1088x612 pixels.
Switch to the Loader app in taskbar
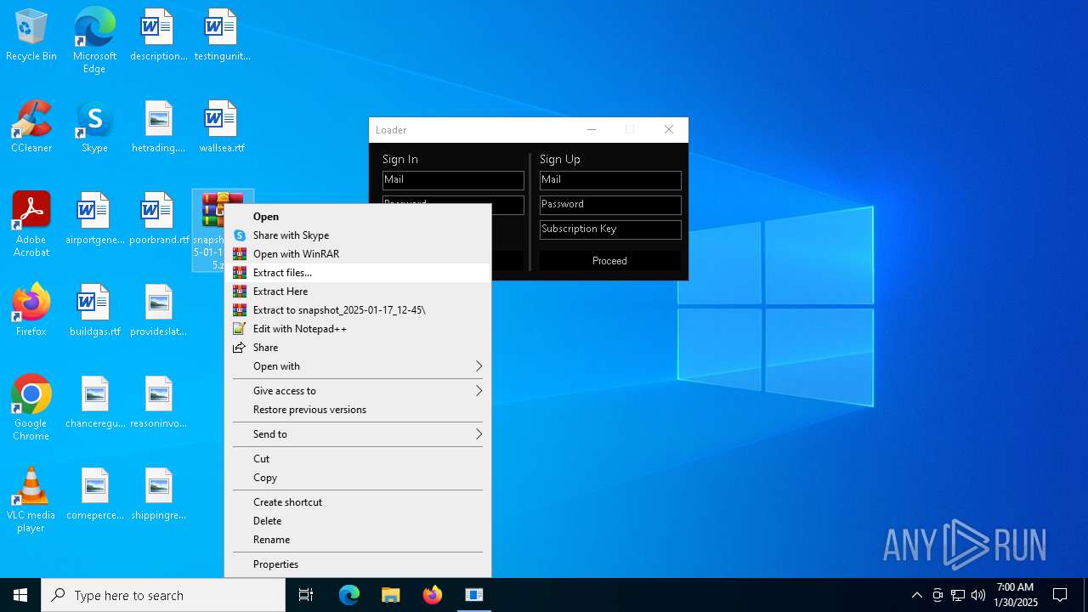[474, 595]
